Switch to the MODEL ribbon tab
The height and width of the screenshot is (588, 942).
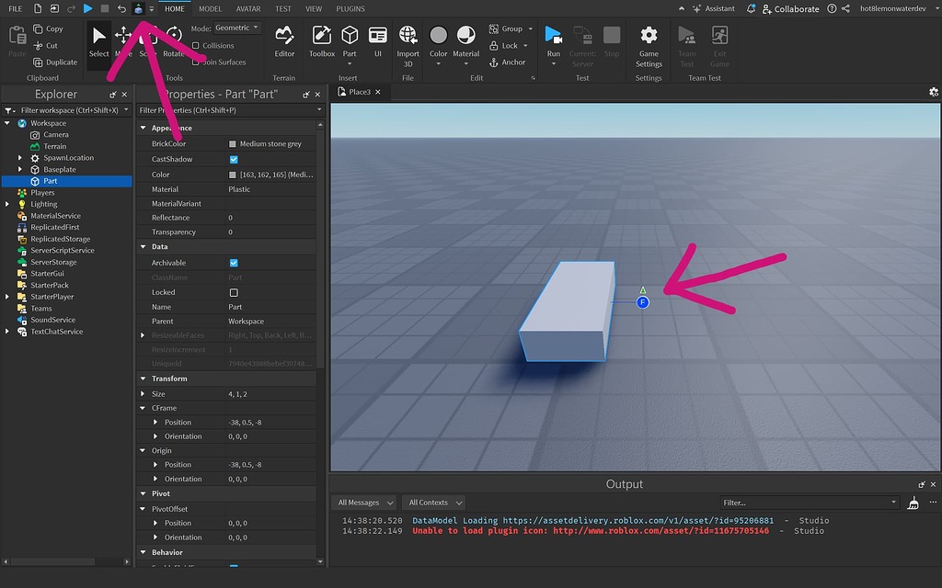210,8
